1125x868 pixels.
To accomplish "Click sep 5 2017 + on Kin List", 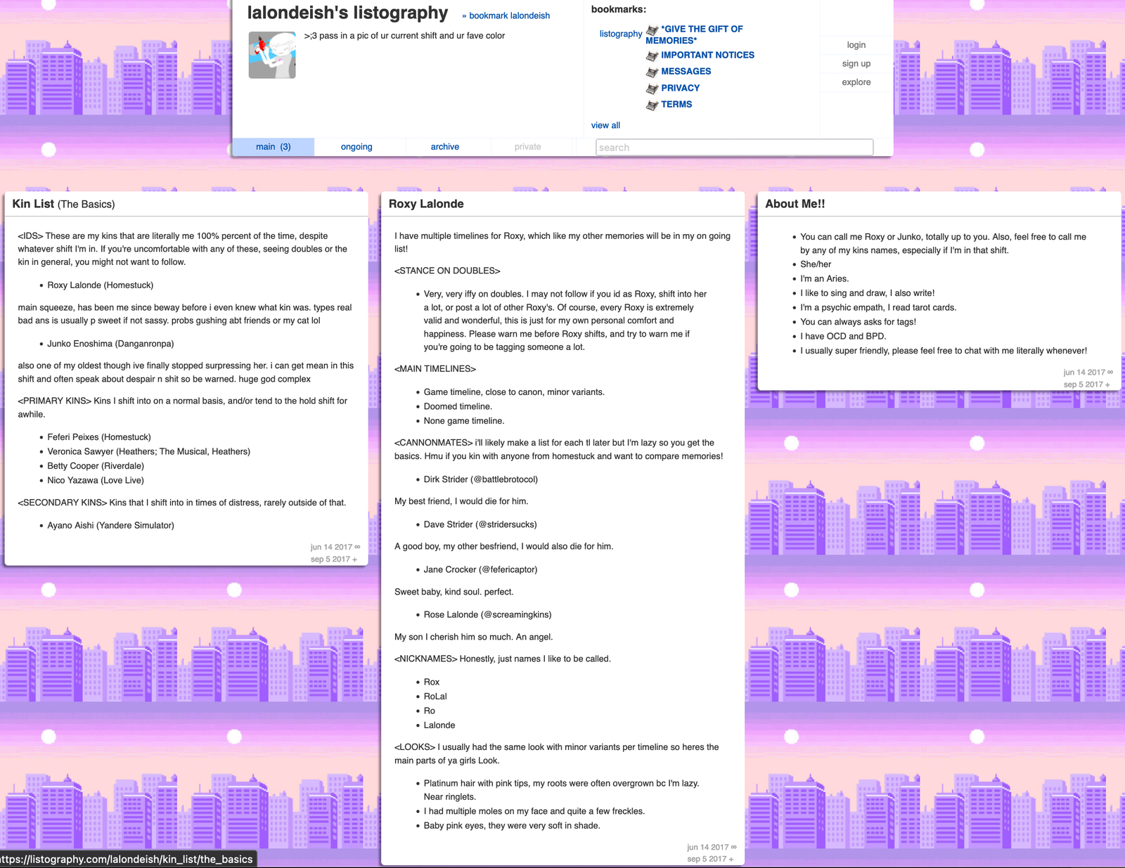I will 334,559.
